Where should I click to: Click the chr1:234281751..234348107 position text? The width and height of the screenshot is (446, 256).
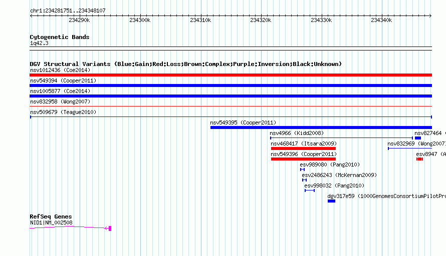68,10
